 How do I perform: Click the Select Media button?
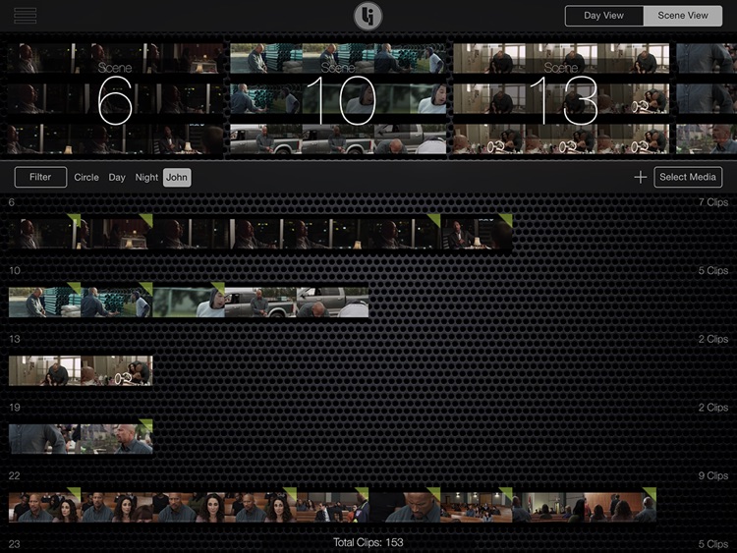688,177
